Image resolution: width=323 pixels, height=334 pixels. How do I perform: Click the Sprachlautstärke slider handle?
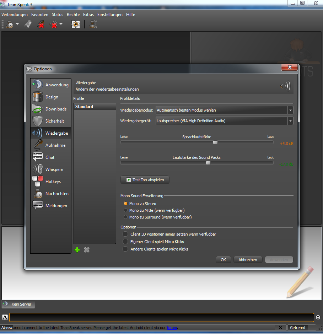[215, 142]
